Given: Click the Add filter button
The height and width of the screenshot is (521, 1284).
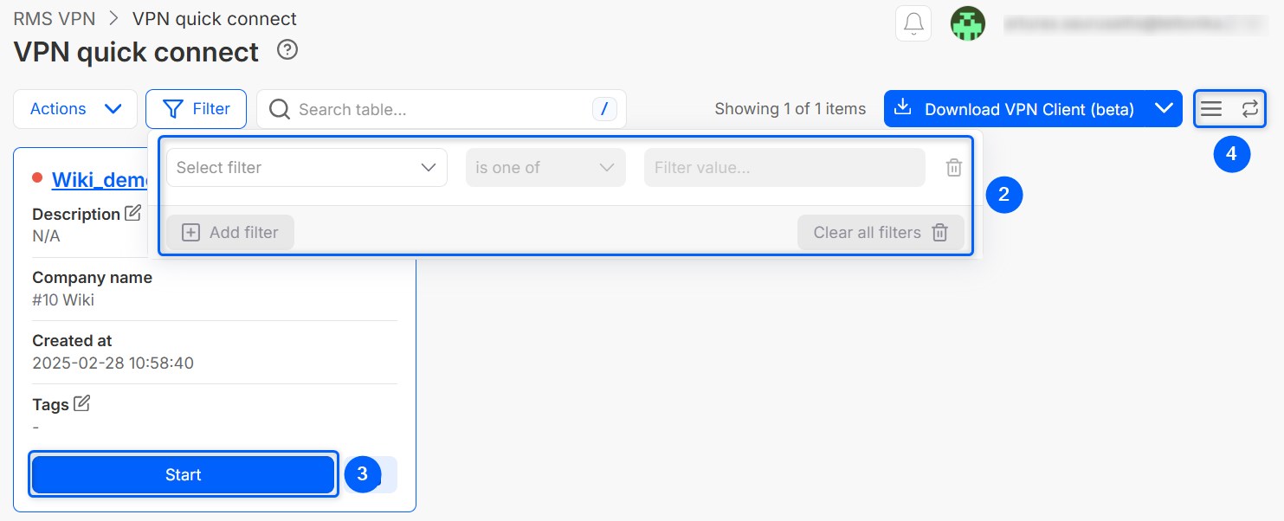Looking at the screenshot, I should click(230, 233).
